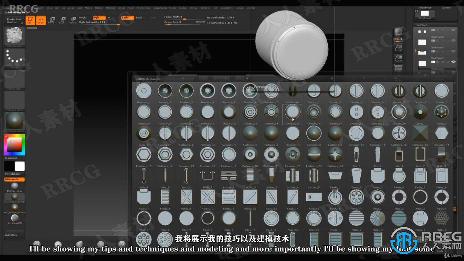Open the Layer menu

coord(71,8)
